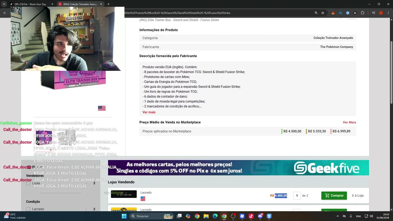Screen dimensions: 393x221
Task: Click the yellow second store logo
Action: click(x=124, y=210)
